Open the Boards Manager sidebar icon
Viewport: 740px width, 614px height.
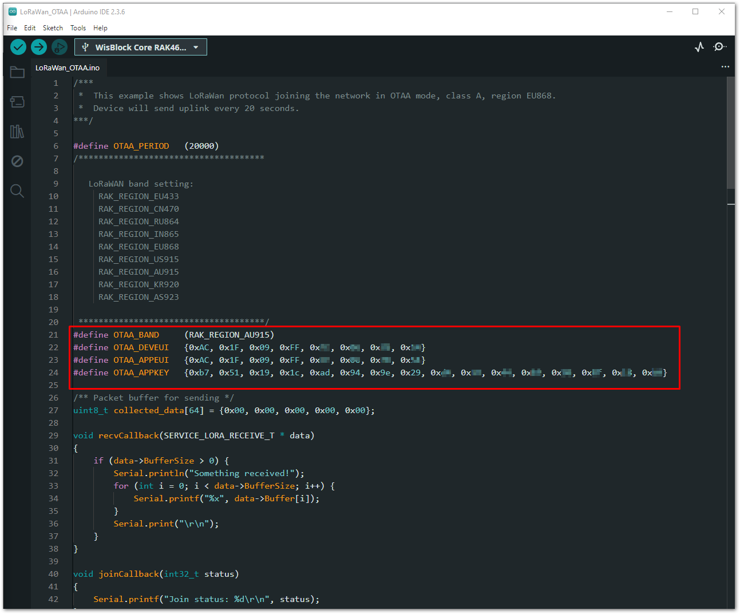[17, 102]
